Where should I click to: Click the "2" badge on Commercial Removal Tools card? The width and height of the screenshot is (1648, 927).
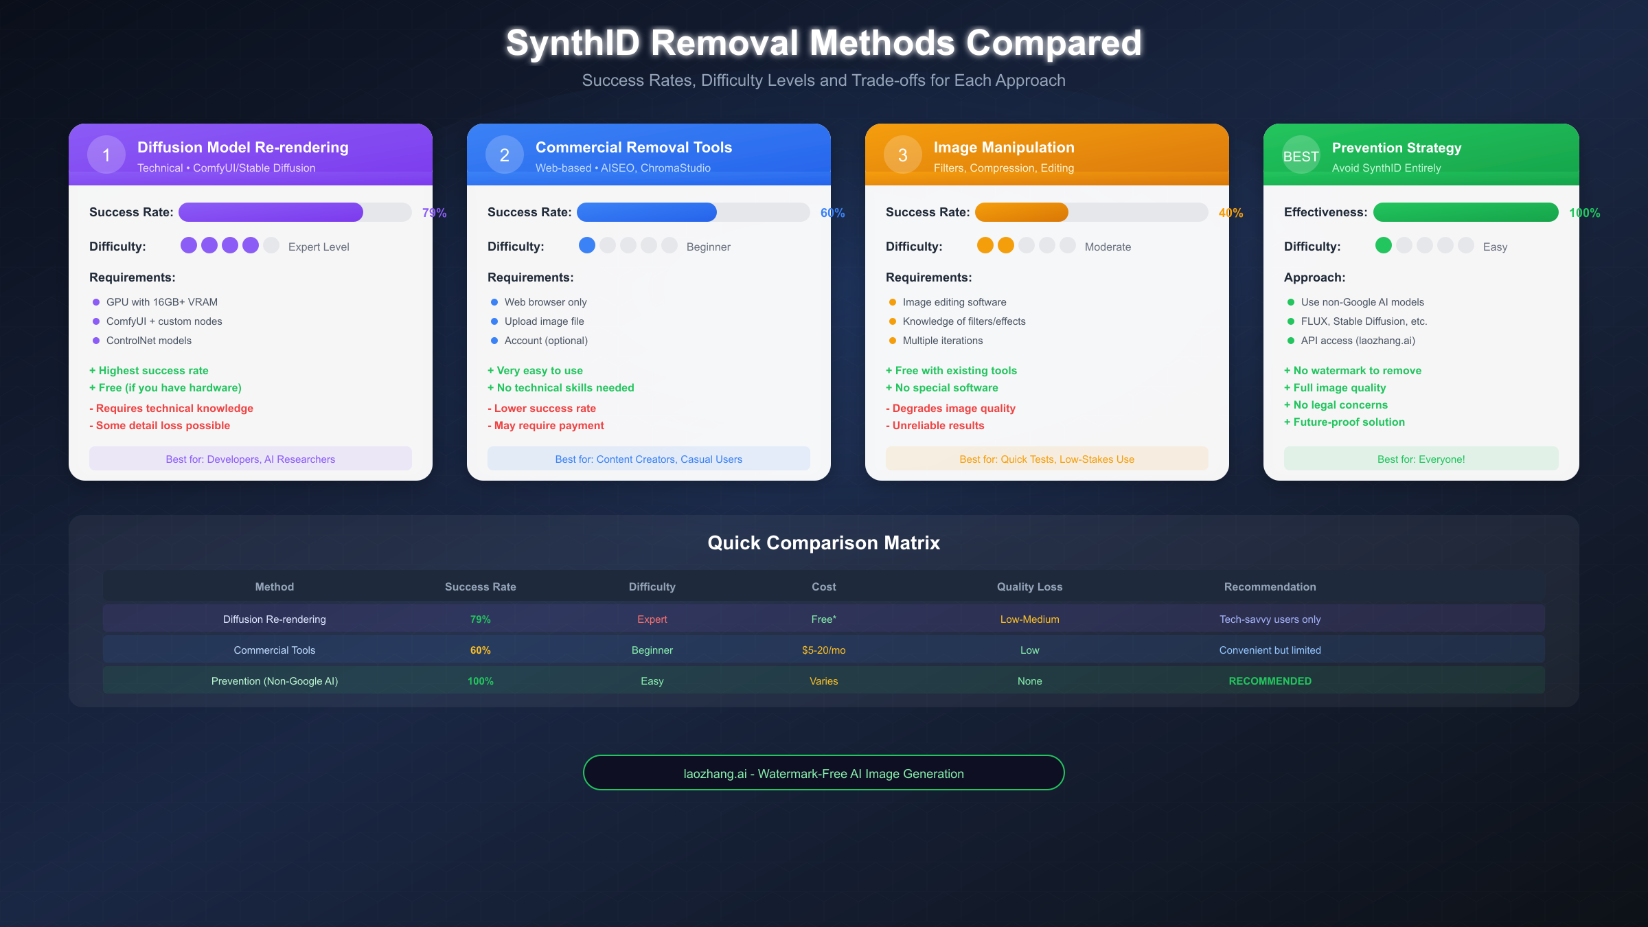click(x=505, y=155)
